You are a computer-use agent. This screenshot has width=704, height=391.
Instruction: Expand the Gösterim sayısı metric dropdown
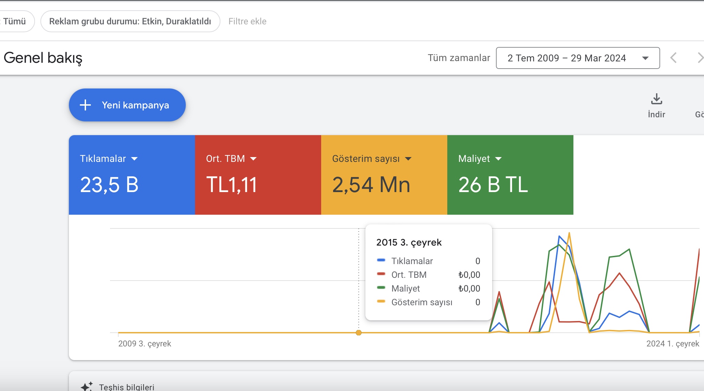(x=408, y=159)
